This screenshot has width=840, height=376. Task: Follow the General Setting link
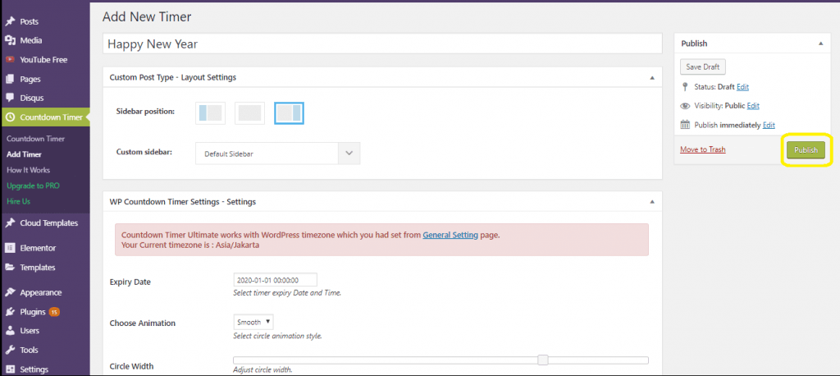coord(450,235)
